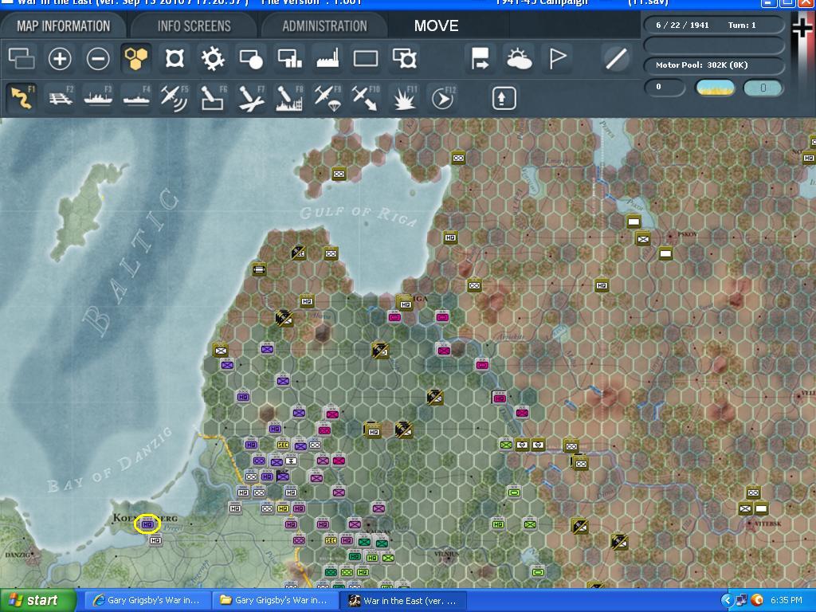Select the F3 naval transport ship icon
This screenshot has width=816, height=612.
98,97
